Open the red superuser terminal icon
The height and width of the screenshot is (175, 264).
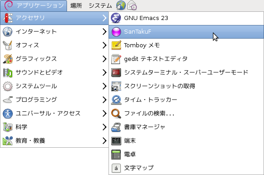(116, 72)
